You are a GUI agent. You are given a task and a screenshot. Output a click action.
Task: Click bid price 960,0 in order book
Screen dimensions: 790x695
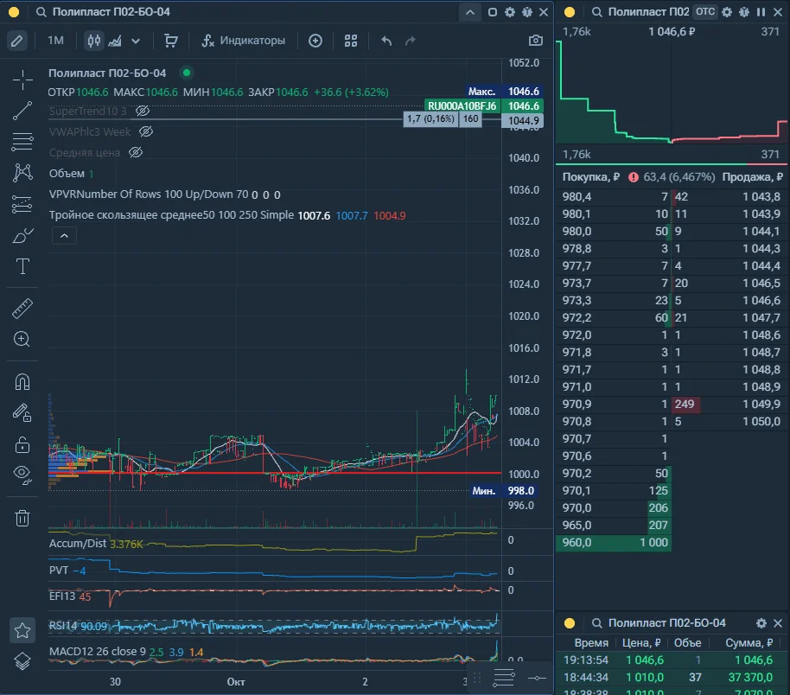tap(577, 542)
